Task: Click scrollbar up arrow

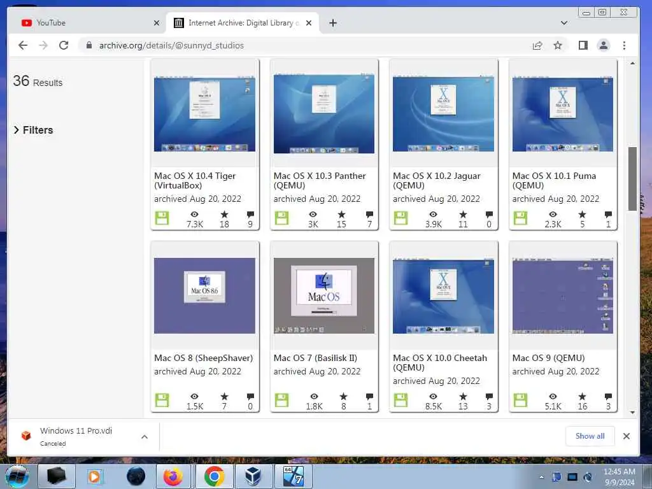Action: (x=632, y=63)
